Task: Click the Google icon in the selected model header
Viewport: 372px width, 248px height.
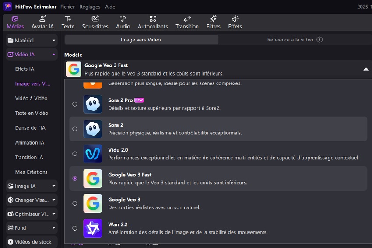Action: click(74, 69)
